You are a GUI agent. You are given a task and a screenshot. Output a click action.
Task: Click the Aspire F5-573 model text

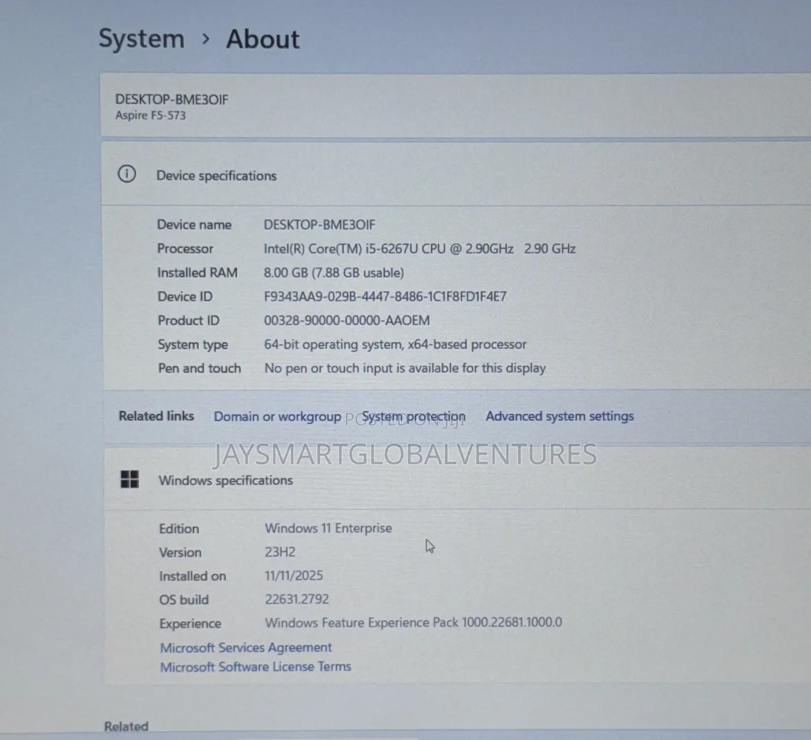click(151, 115)
